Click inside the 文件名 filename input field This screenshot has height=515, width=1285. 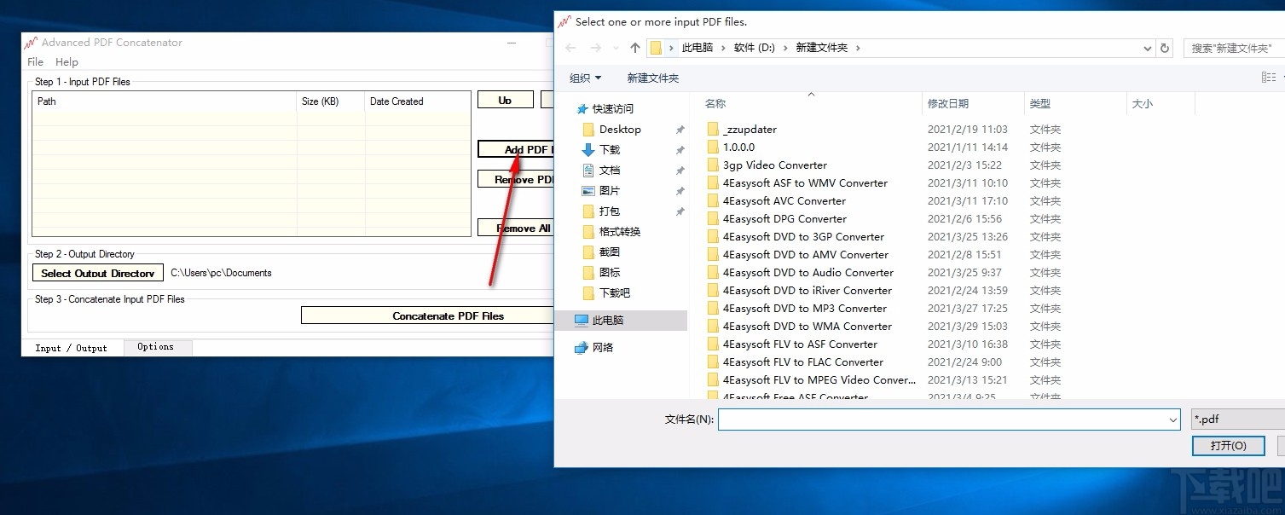938,419
